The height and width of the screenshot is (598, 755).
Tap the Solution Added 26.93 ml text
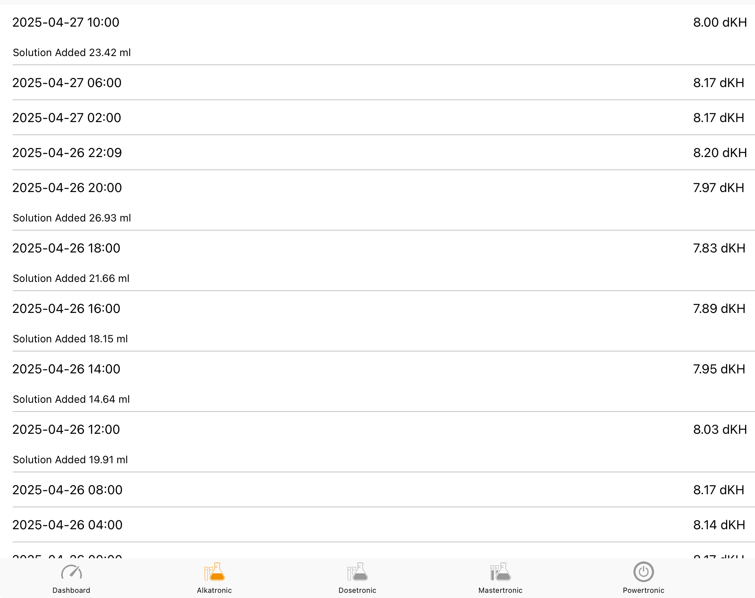point(72,218)
